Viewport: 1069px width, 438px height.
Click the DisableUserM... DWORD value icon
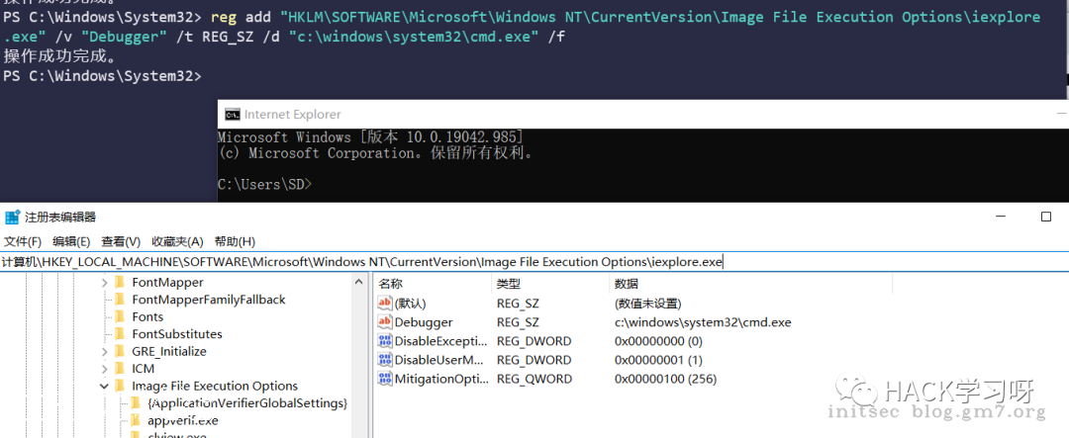click(x=385, y=360)
